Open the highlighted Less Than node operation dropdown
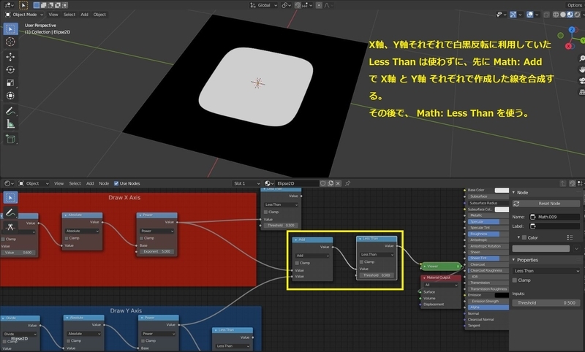 coord(377,254)
